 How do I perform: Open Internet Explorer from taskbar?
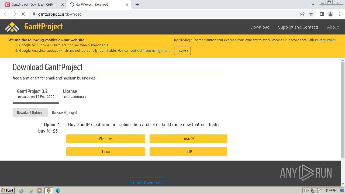(21, 190)
